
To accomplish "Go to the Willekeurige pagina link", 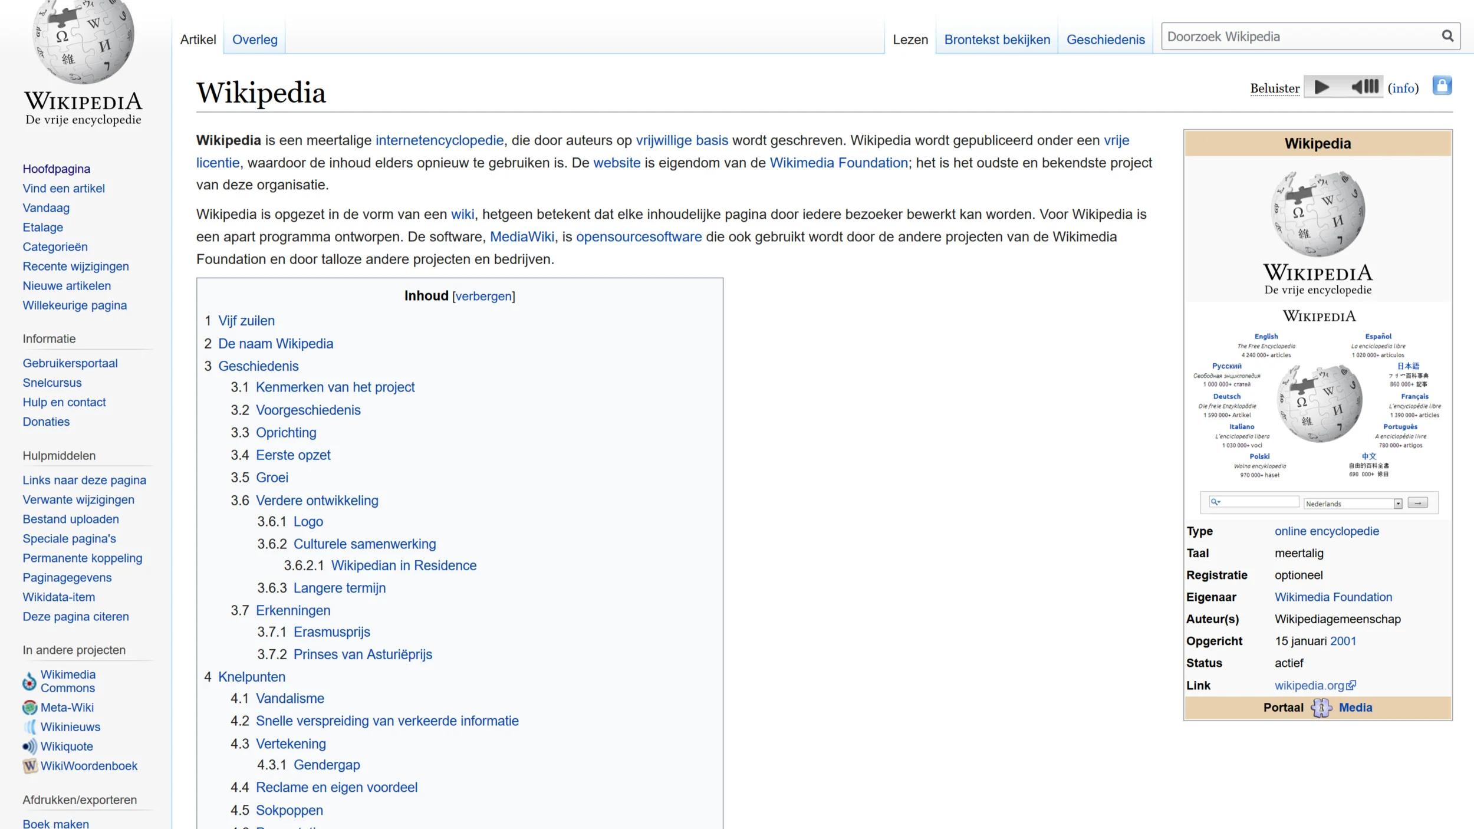I will tap(74, 305).
